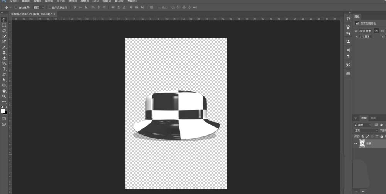Open the 类型 layer filter dropdown
Image resolution: width=386 pixels, height=194 pixels.
[x=363, y=125]
